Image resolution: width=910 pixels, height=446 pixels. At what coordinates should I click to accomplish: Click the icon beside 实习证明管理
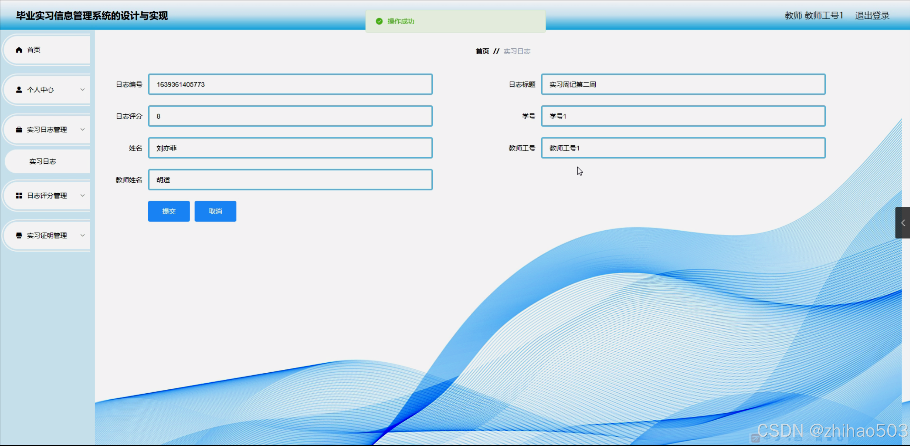19,236
